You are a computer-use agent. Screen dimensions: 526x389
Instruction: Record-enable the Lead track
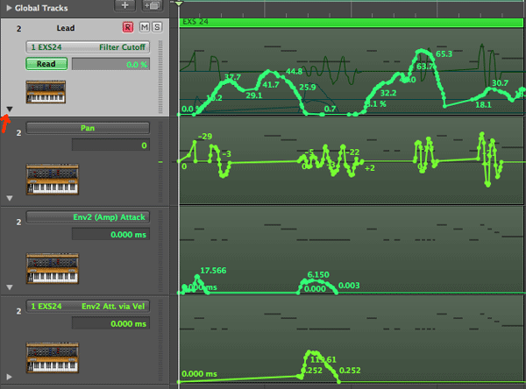(129, 28)
